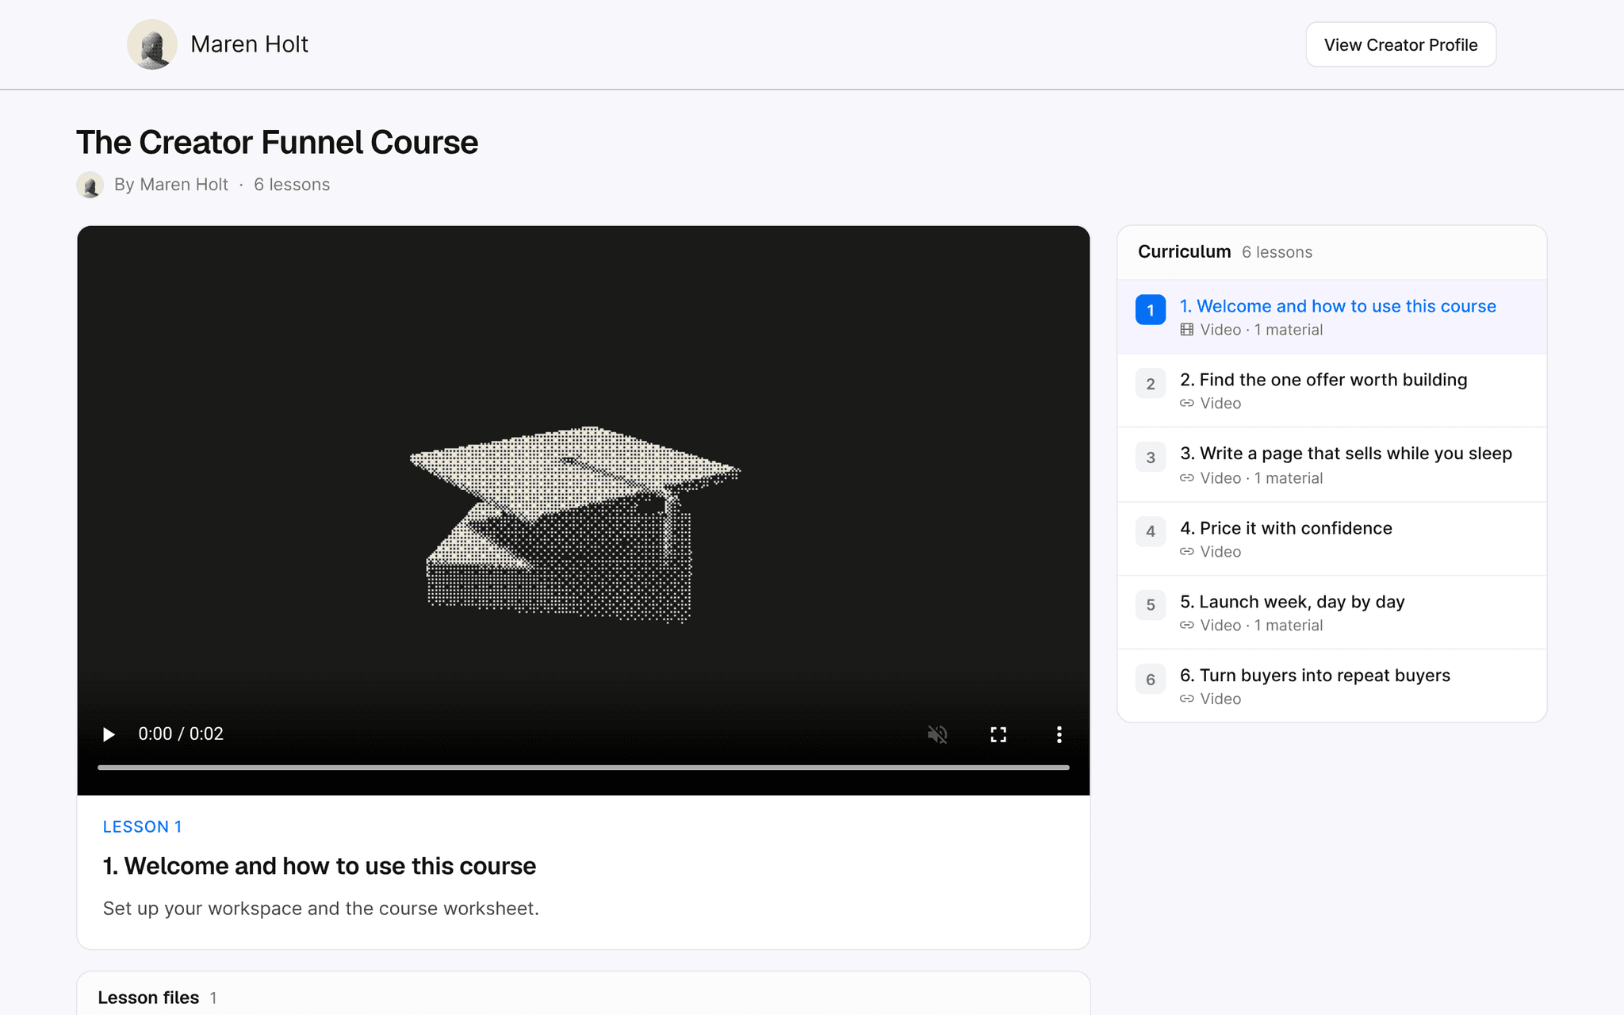The image size is (1624, 1015).
Task: Select lesson 1 Welcome and how to use
Action: (1331, 316)
